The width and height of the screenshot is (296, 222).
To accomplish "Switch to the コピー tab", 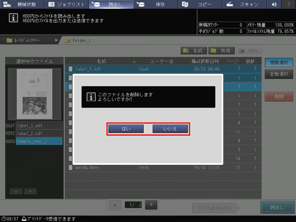I will coord(200,4).
